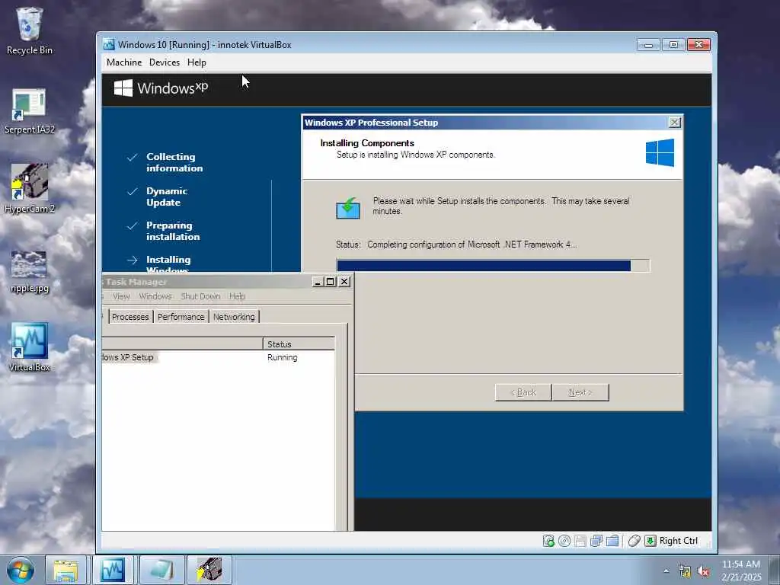Sort by the Status column header
The height and width of the screenshot is (585, 780).
click(x=299, y=344)
